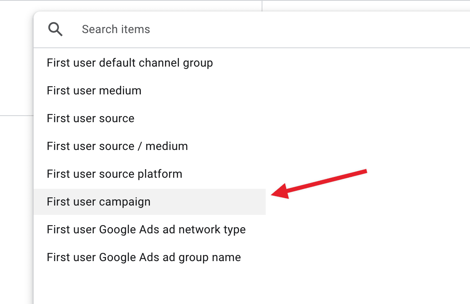Apply the First user campaign dimension

pyautogui.click(x=99, y=202)
